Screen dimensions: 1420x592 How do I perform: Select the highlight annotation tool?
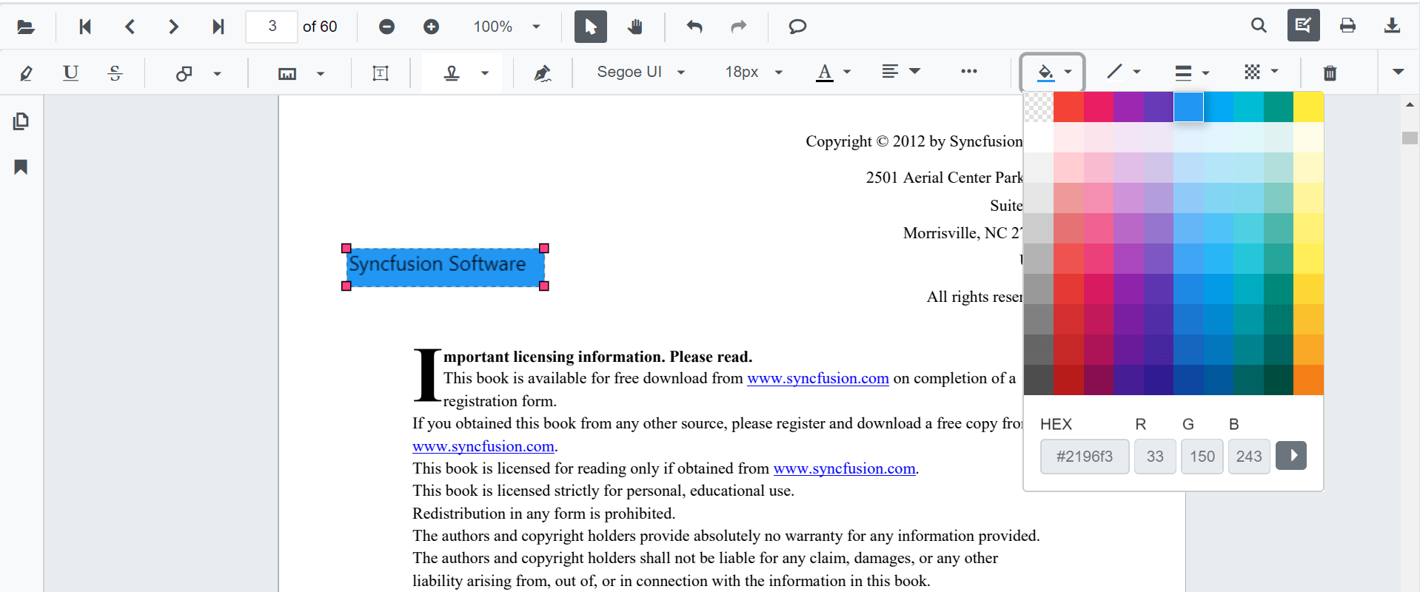[x=26, y=73]
